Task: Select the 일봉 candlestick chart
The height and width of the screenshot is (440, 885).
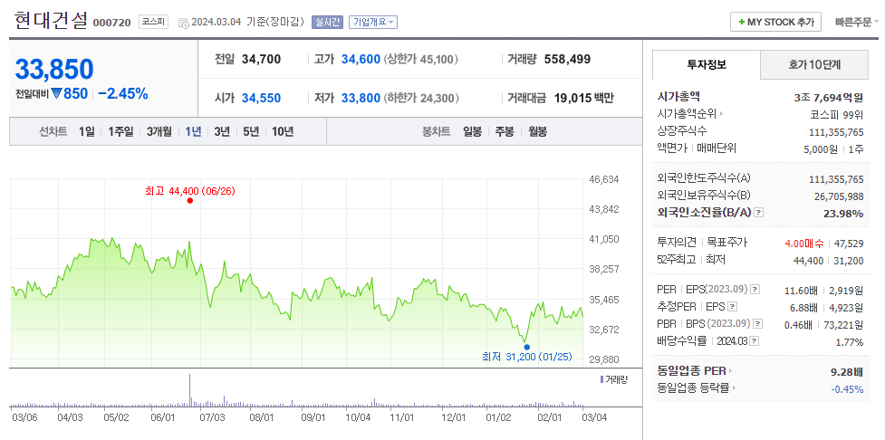Action: point(473,131)
